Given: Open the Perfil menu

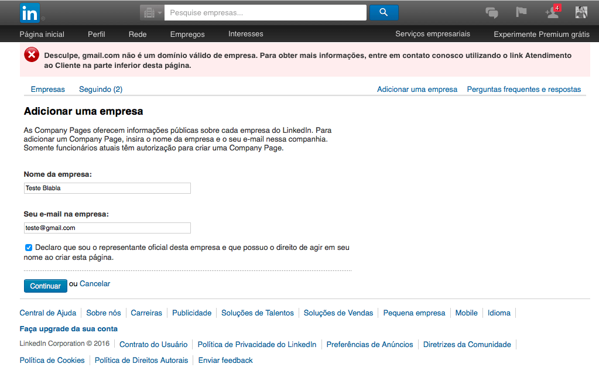Looking at the screenshot, I should (x=96, y=35).
